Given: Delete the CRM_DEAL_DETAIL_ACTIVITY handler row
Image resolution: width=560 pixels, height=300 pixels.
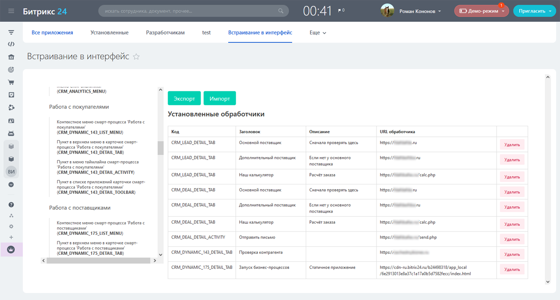Looking at the screenshot, I should [x=512, y=239].
